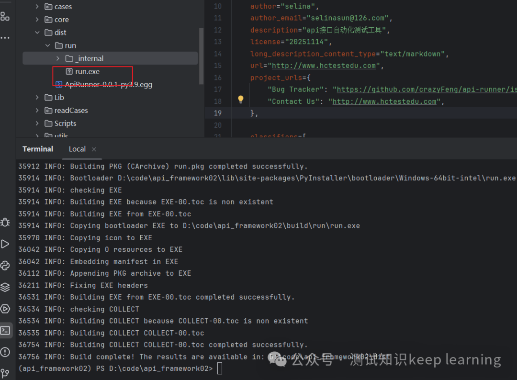
Task: Open the Run tool window
Action: click(5, 244)
